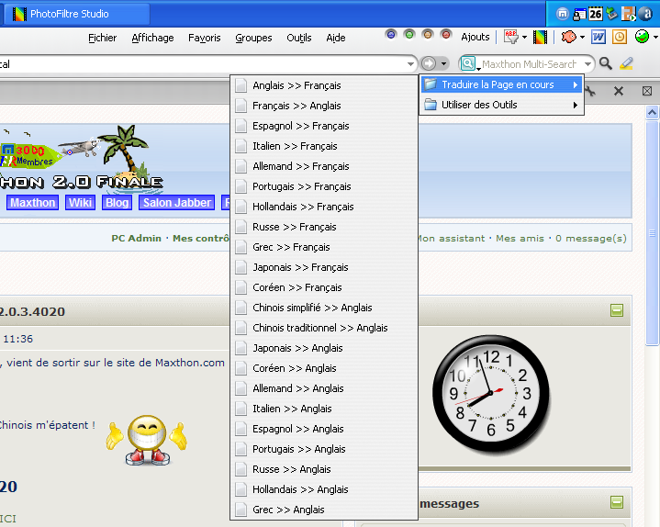Select Français >> Anglais translation

pos(324,106)
